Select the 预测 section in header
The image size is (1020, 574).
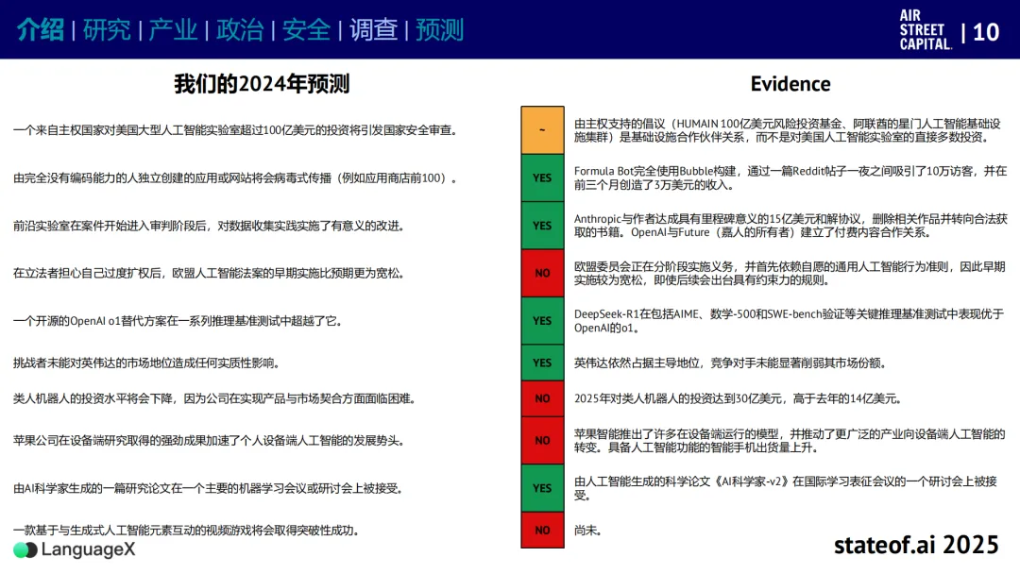click(x=440, y=30)
